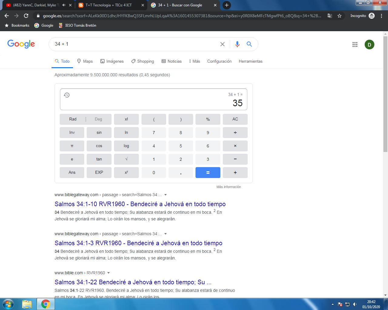Click the volume icon in system tray
The image size is (388, 310).
pyautogui.click(x=355, y=304)
